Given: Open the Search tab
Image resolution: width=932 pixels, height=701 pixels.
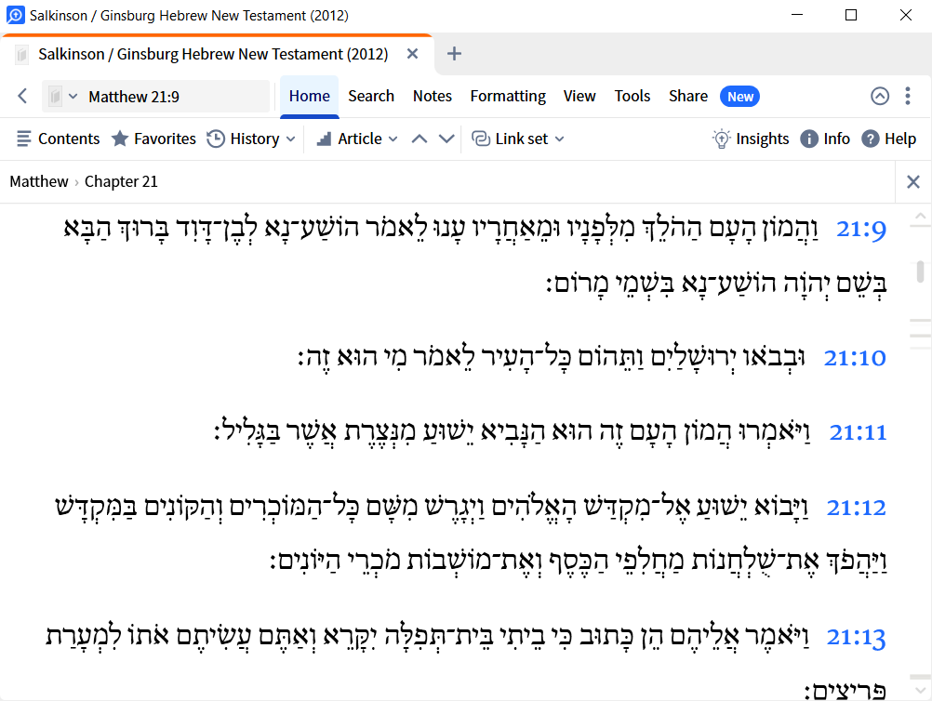Looking at the screenshot, I should tap(371, 97).
